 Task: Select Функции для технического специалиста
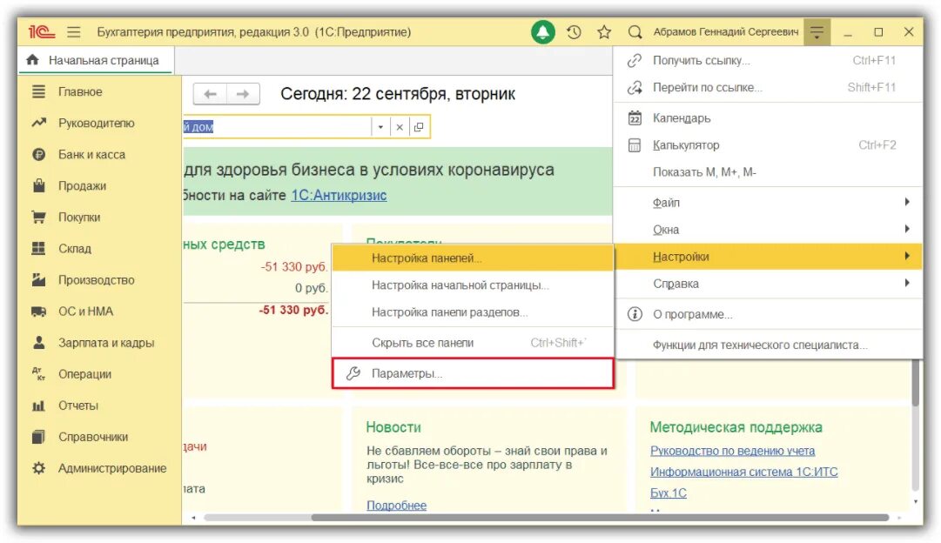768,345
